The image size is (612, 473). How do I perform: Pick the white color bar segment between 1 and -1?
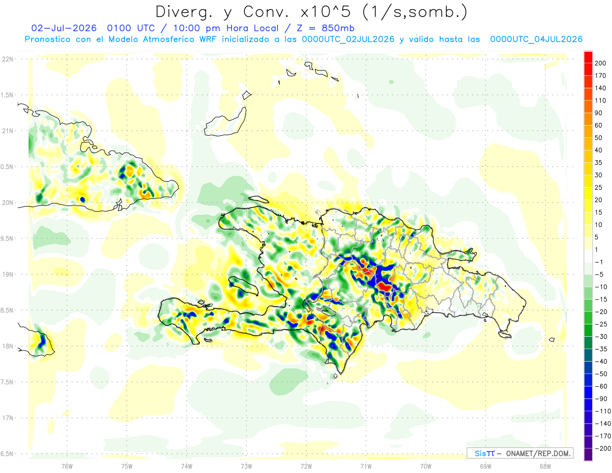pos(588,256)
